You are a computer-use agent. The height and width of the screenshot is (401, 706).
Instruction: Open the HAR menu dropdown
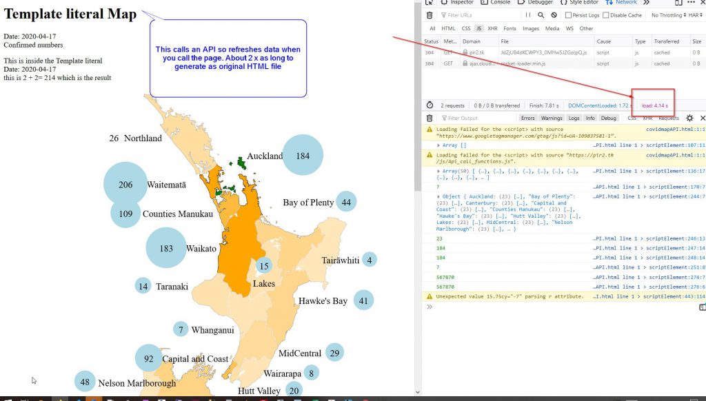(x=696, y=15)
